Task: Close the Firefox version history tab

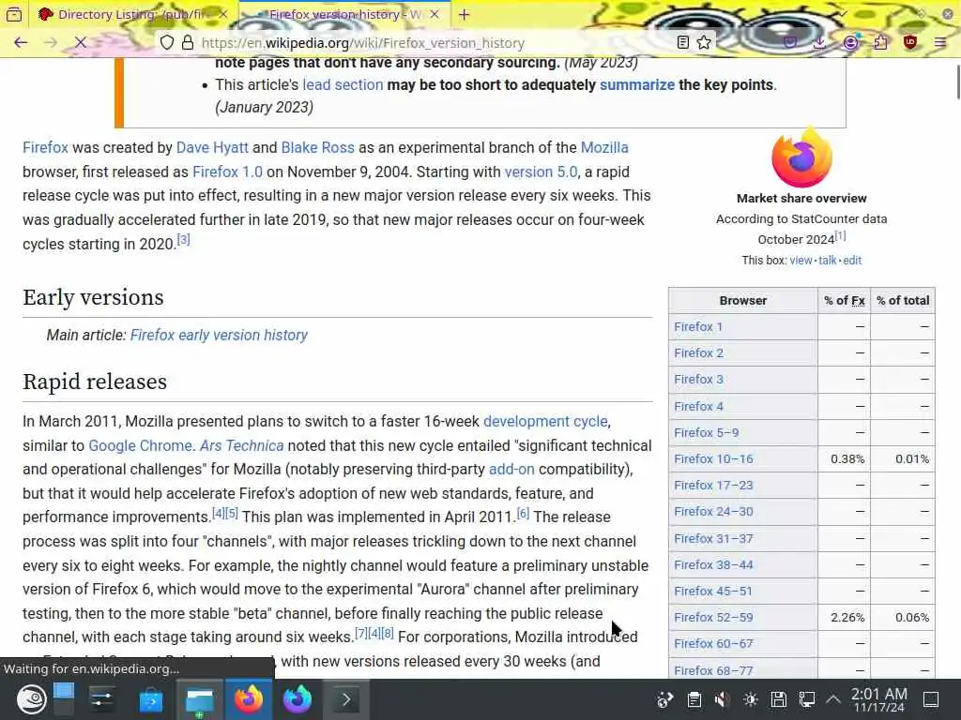Action: [435, 14]
